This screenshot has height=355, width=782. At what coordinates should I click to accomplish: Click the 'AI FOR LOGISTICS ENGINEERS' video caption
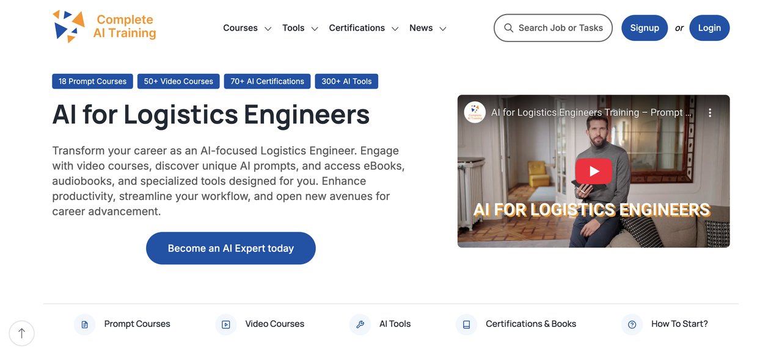pos(591,210)
